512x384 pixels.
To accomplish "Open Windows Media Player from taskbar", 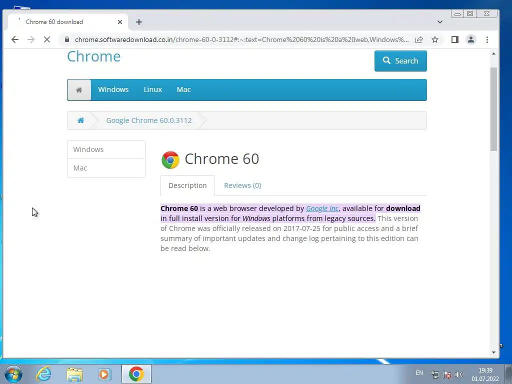I will point(105,374).
